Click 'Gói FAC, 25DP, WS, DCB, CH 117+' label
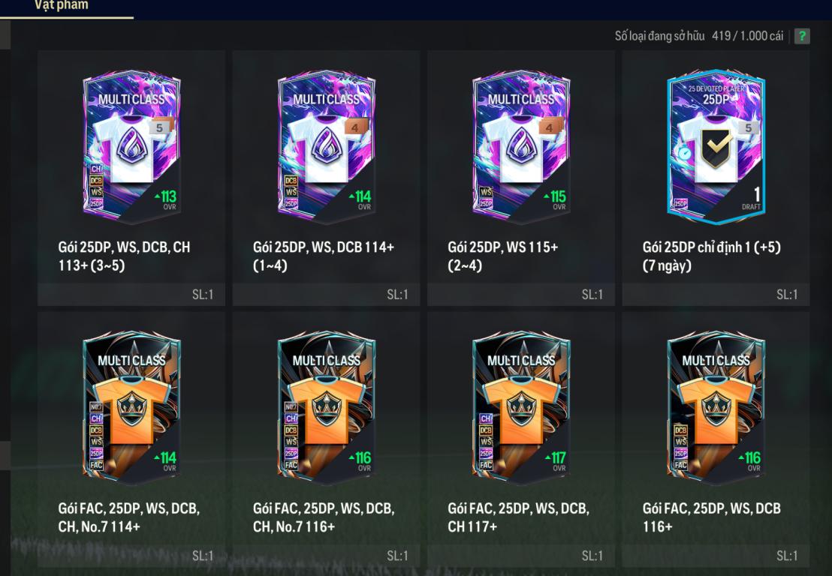This screenshot has width=832, height=576. 518,517
